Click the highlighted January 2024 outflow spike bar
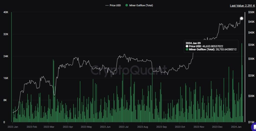 (x=242, y=83)
